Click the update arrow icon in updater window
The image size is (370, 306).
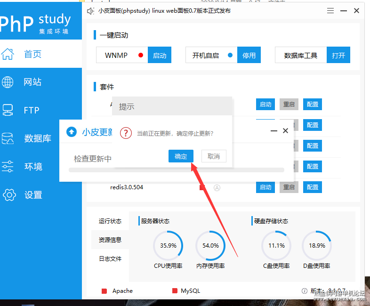click(72, 132)
